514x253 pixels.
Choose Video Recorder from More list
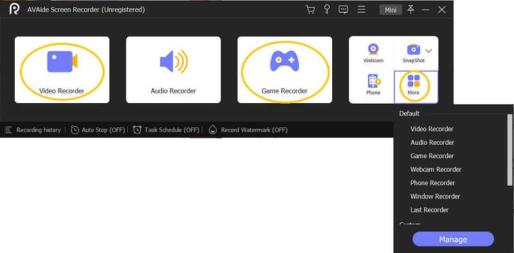432,129
